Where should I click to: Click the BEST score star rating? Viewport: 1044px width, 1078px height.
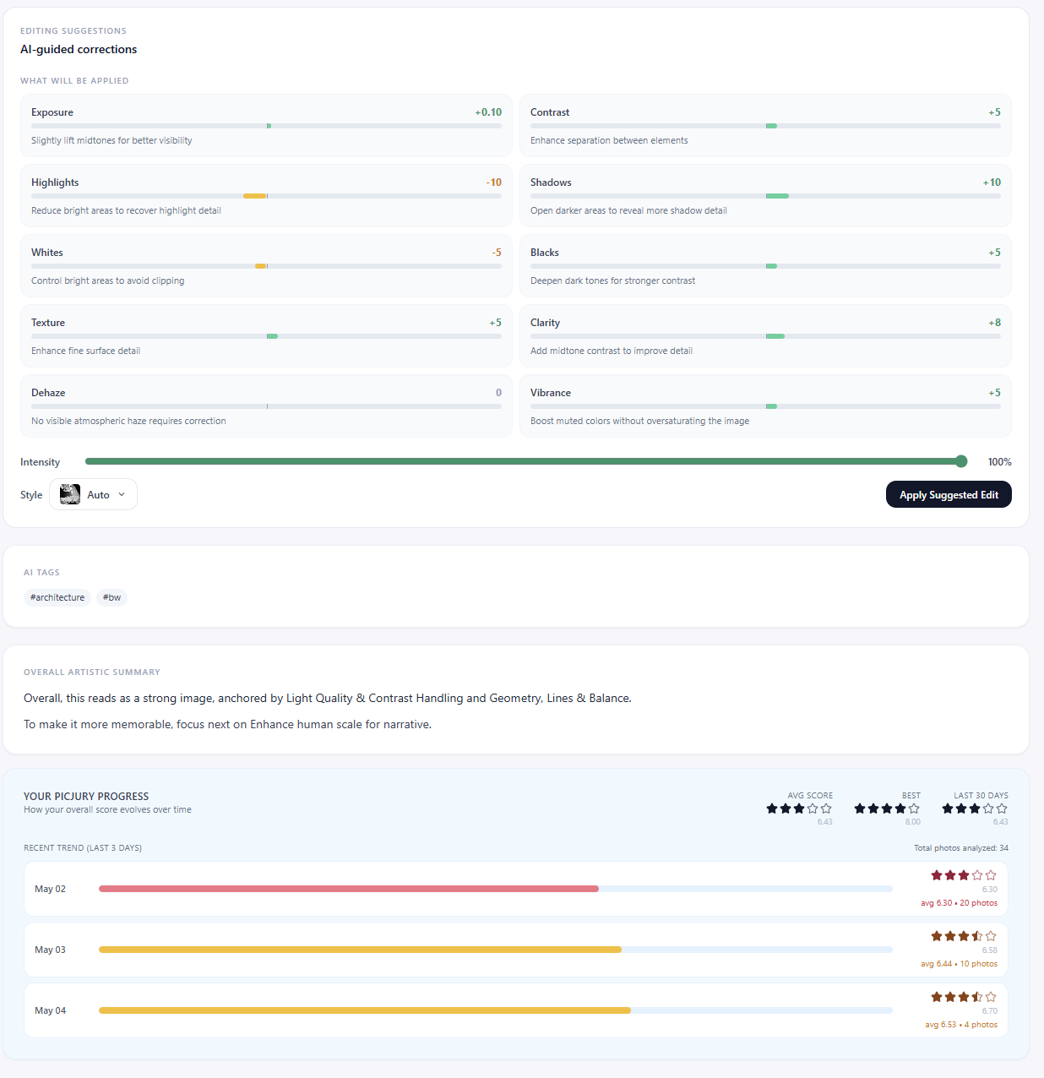[887, 808]
